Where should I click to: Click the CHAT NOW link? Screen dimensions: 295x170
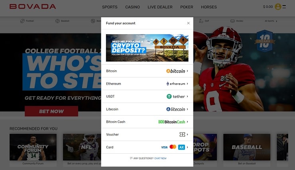tap(160, 158)
